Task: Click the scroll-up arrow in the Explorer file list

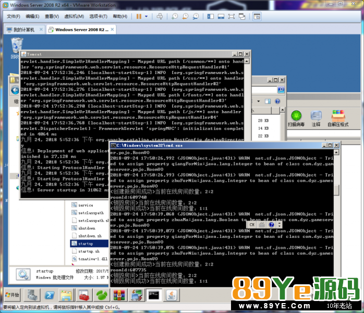Action: point(282,110)
